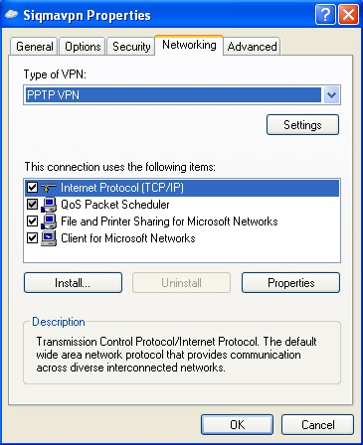Open the PPTP VPN combo box
Viewport: 363px width, 445px height.
182,95
